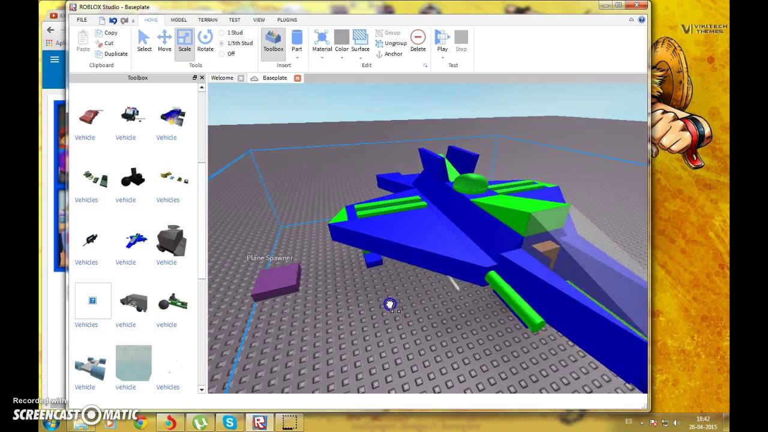Switch to the PLUGINS ribbon tab
The image size is (768, 432).
pyautogui.click(x=287, y=20)
